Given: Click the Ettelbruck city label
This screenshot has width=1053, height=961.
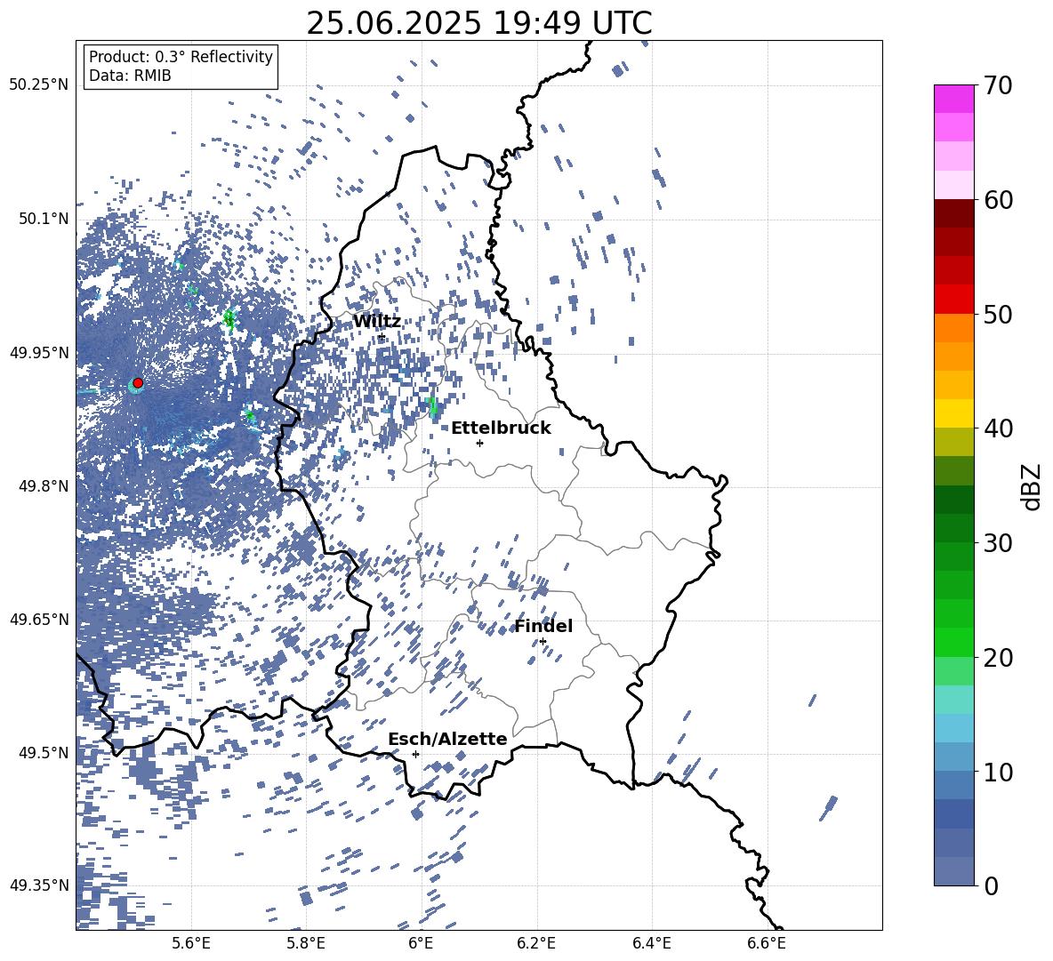Looking at the screenshot, I should (501, 428).
